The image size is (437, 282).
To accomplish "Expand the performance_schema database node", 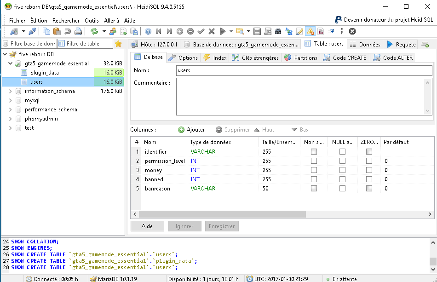I will pos(10,109).
